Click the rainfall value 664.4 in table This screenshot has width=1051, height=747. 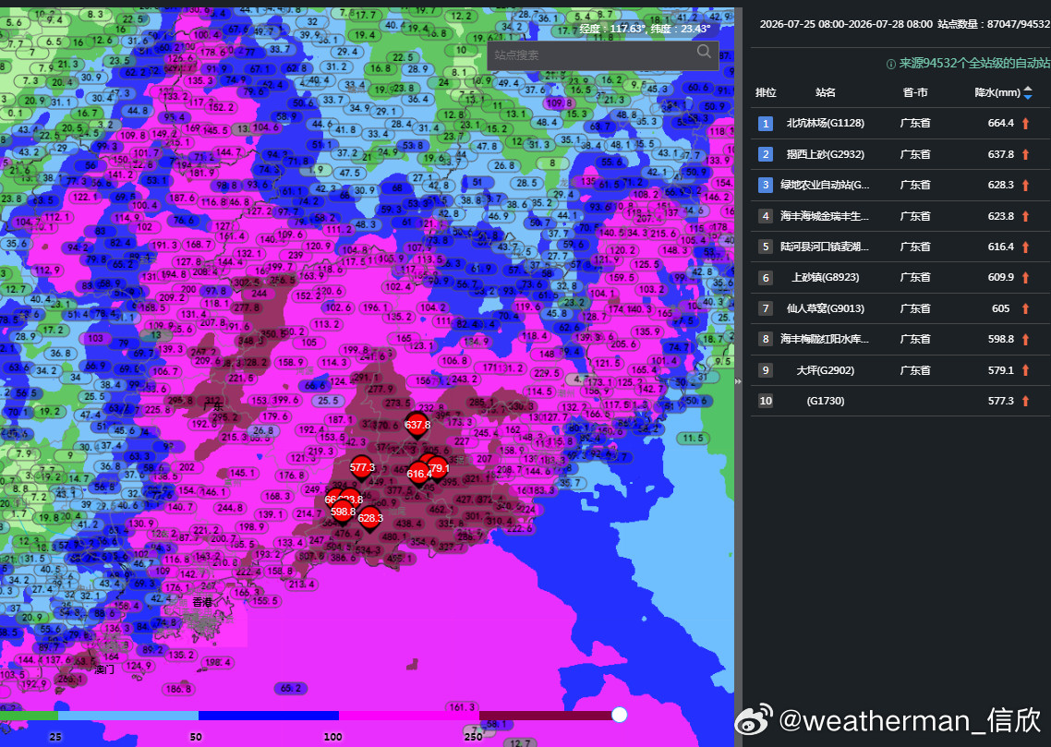click(x=1001, y=124)
